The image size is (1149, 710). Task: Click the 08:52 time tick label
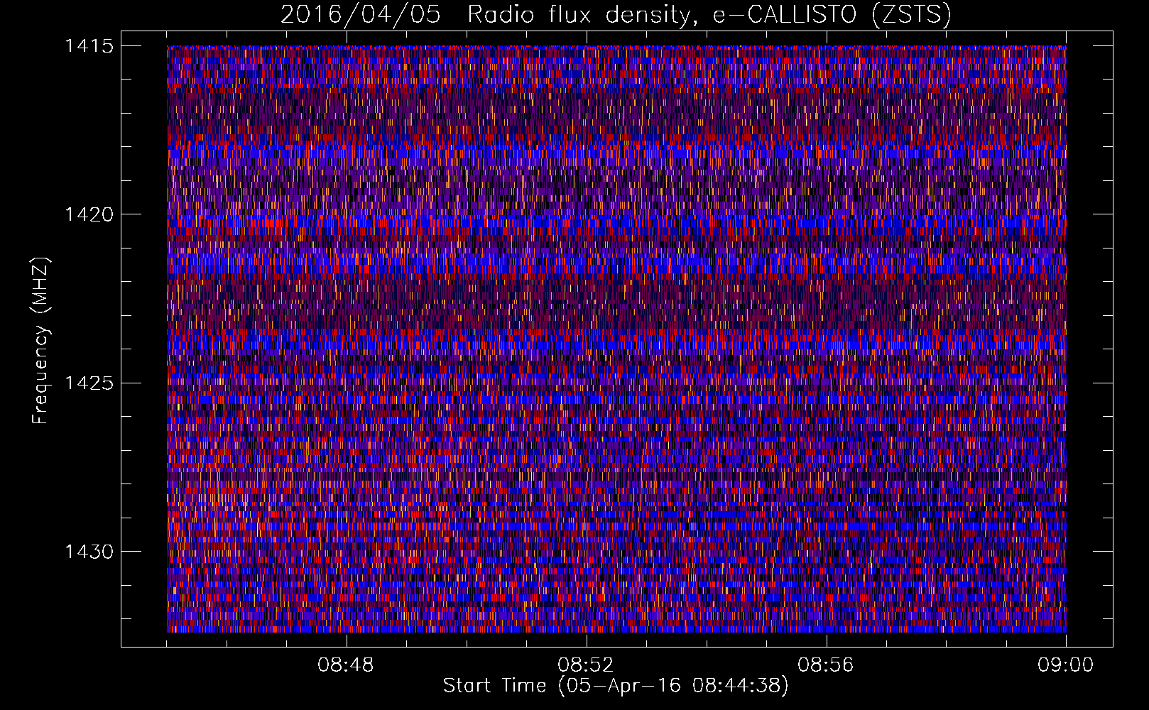(586, 665)
